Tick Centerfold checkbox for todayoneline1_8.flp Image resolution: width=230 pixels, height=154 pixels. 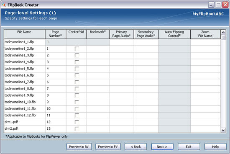77,89
